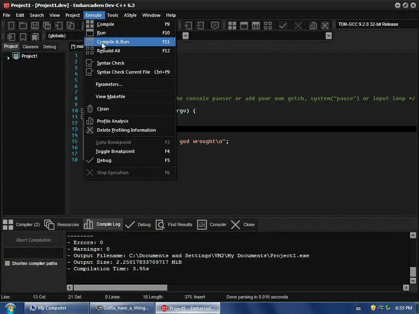This screenshot has width=419, height=314.
Task: Open the Tools menu in the menu bar
Action: 113,15
